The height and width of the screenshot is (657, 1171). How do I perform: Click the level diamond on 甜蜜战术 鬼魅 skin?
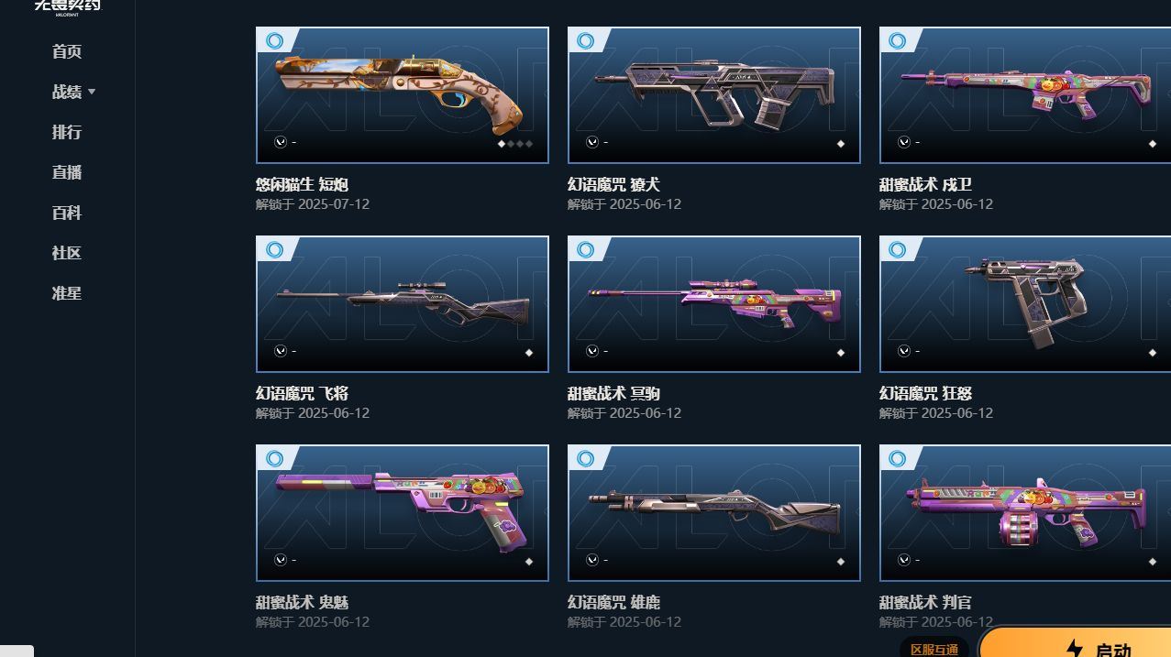(x=528, y=562)
